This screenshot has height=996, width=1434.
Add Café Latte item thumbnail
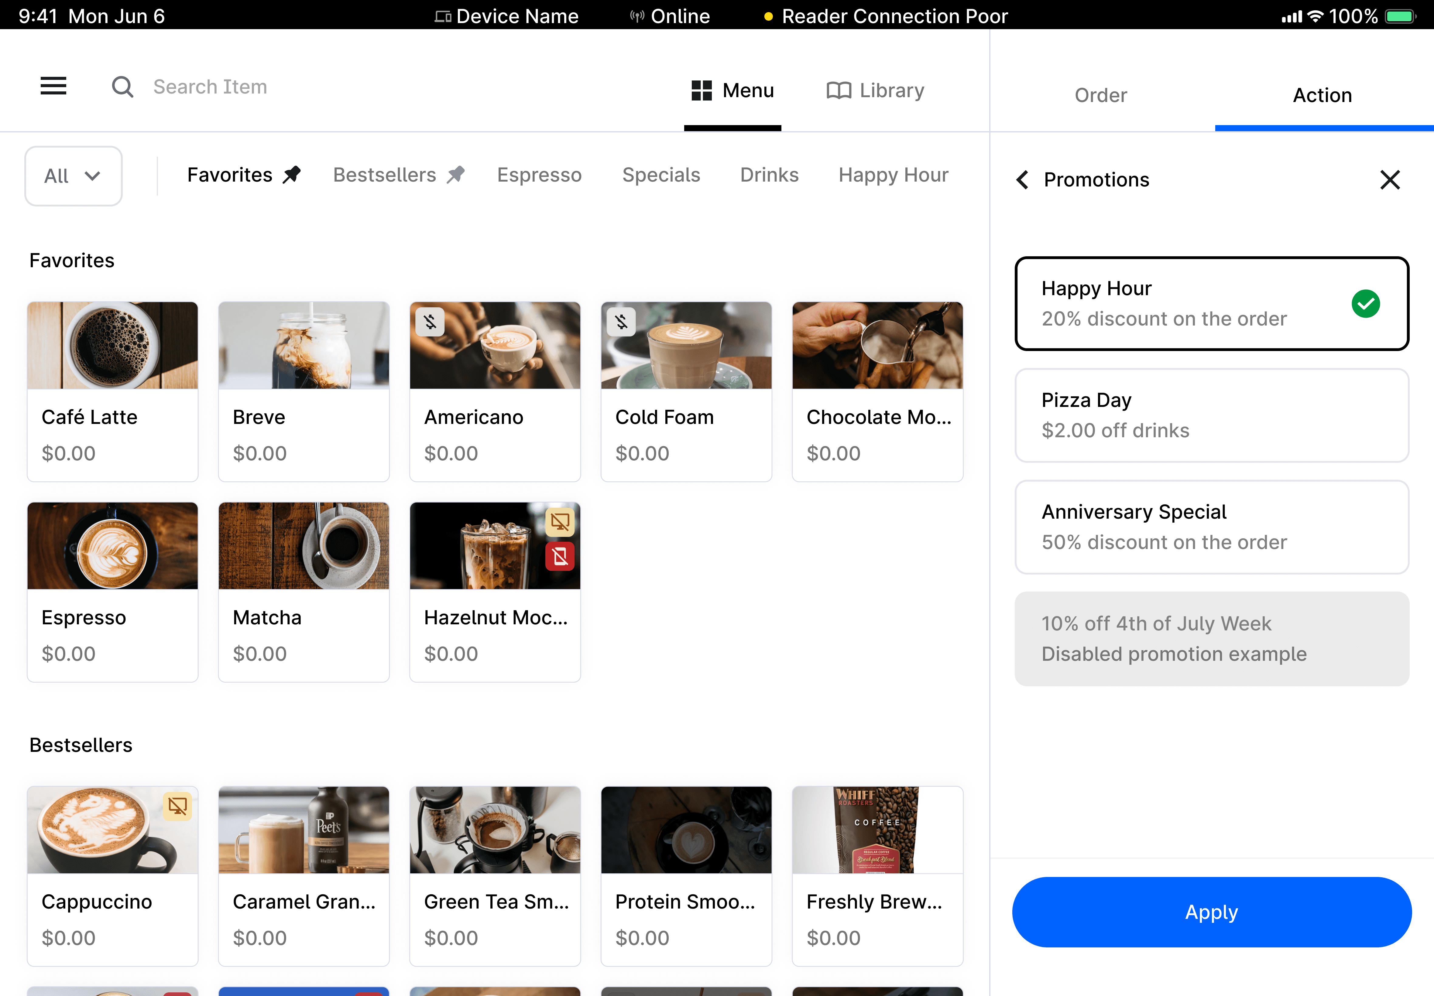point(112,345)
